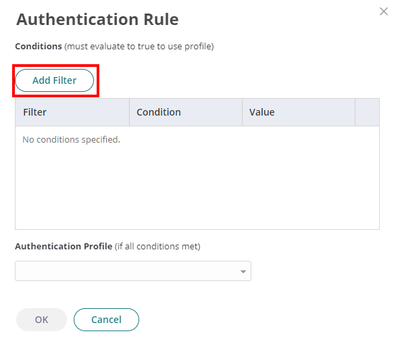Click the bold Authentication Profile label
This screenshot has height=344, width=396.
(x=64, y=246)
